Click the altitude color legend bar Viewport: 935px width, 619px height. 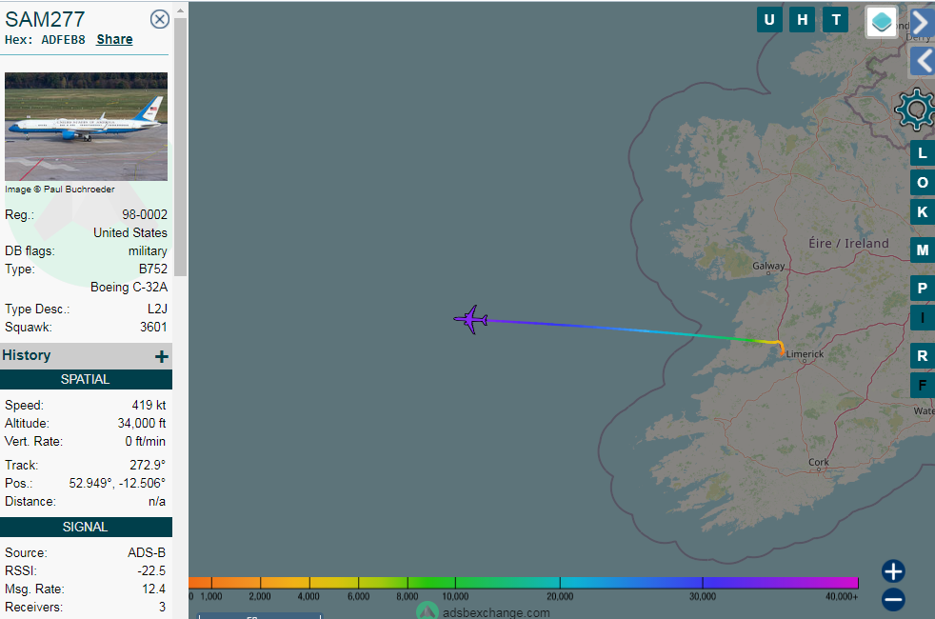click(524, 583)
